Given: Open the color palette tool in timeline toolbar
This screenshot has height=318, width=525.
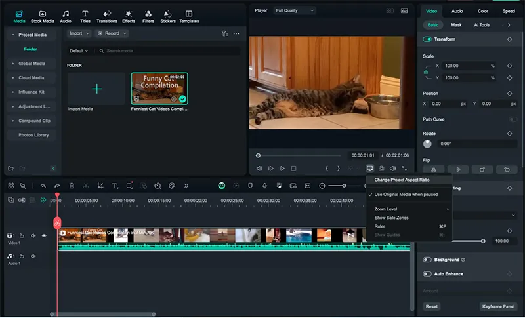Looking at the screenshot, I should (x=172, y=186).
